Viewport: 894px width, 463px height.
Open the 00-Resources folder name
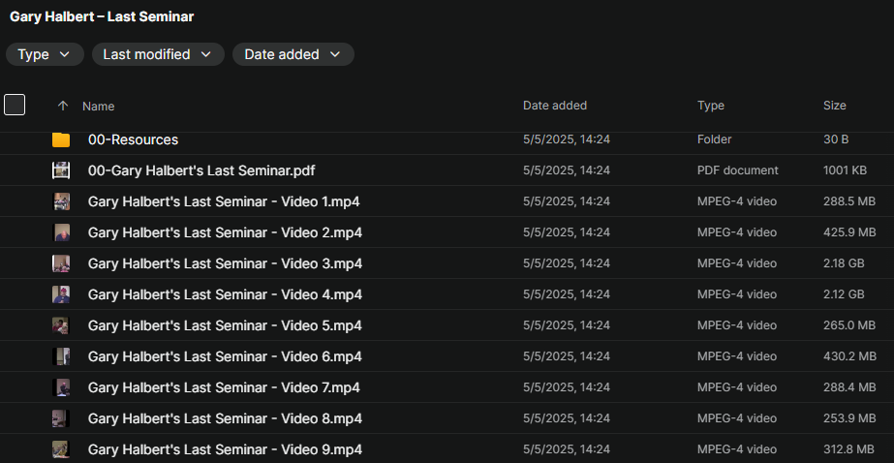click(133, 139)
